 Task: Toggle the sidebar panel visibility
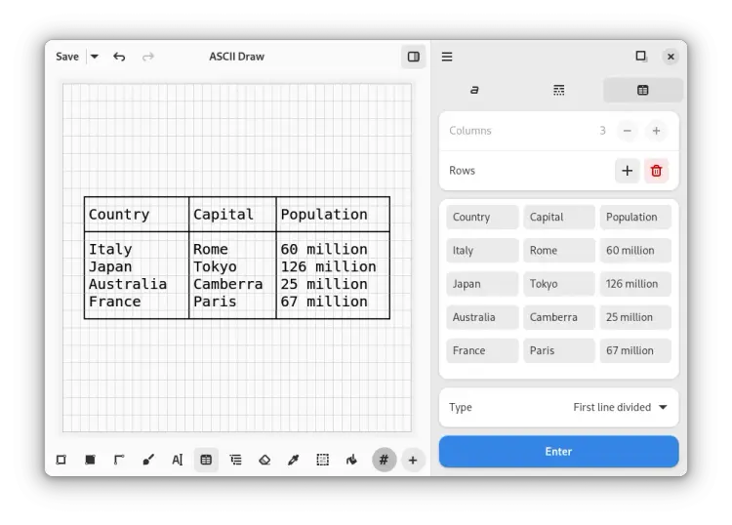414,57
